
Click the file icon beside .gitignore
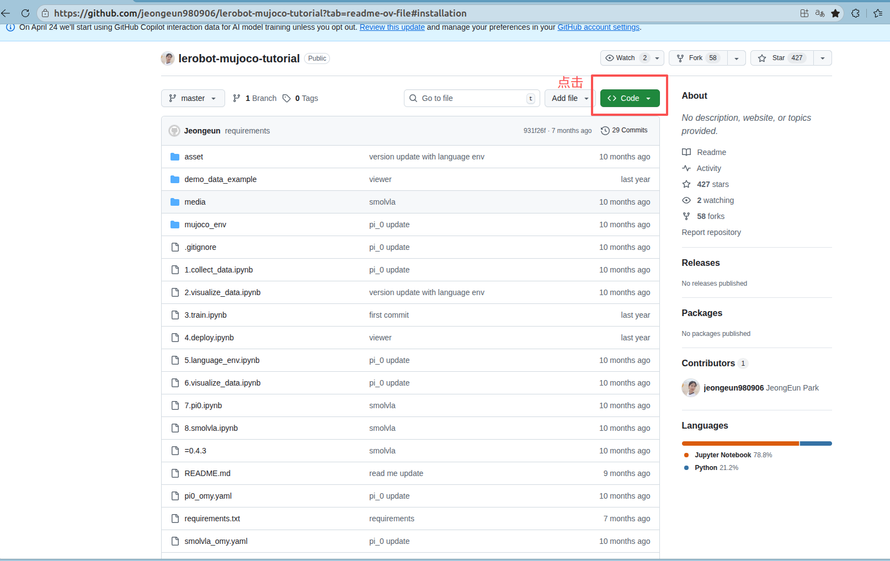tap(175, 247)
